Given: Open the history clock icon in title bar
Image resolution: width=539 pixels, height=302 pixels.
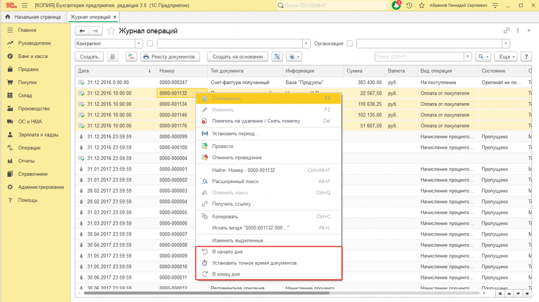Looking at the screenshot, I should (409, 5).
